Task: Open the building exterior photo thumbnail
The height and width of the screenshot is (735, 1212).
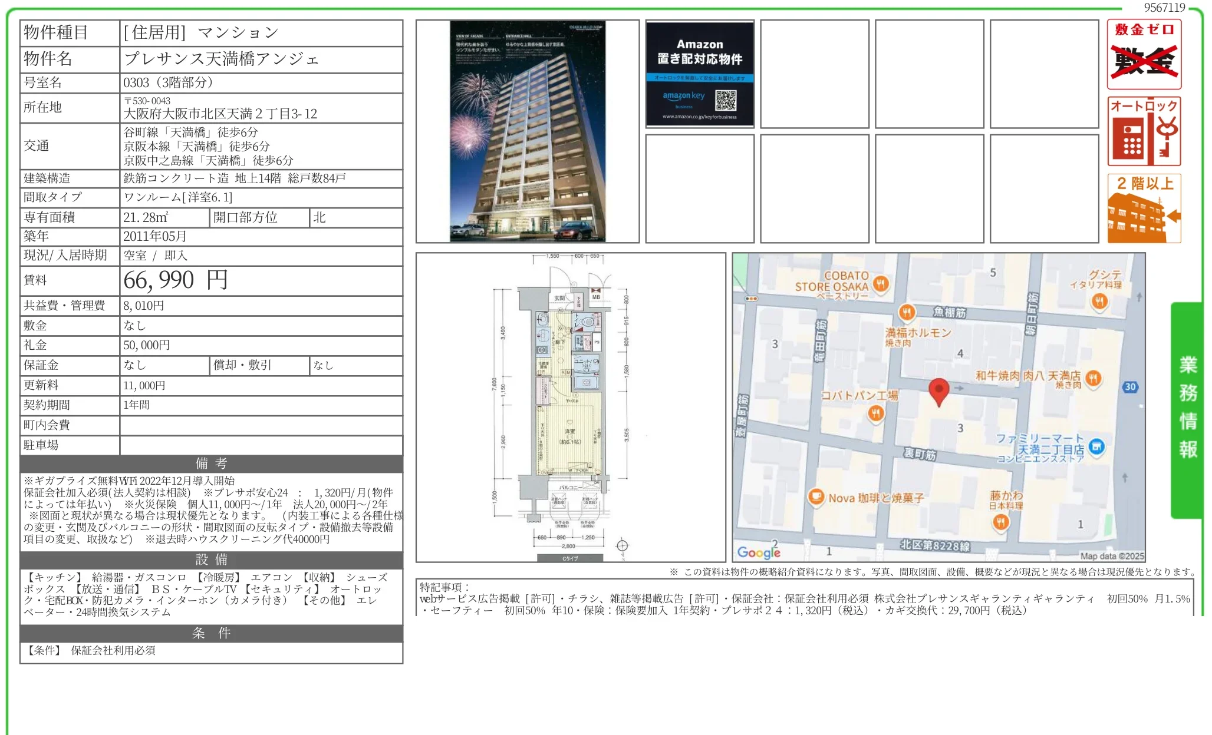Action: click(528, 131)
